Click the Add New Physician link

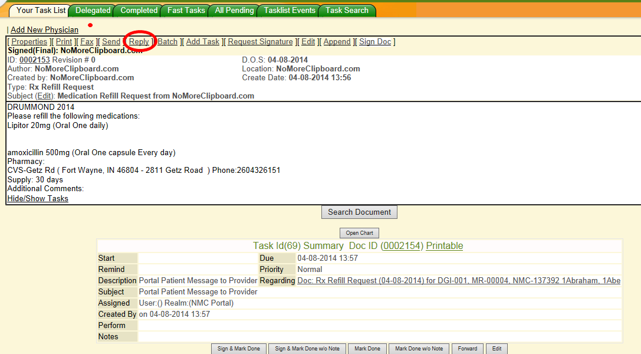tap(44, 29)
